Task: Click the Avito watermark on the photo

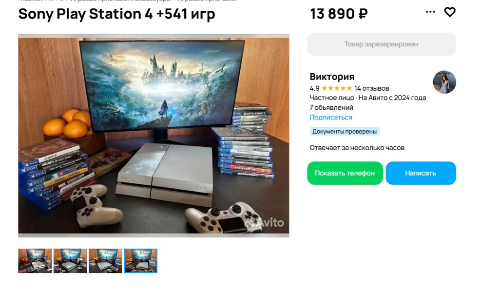Action: click(x=264, y=222)
